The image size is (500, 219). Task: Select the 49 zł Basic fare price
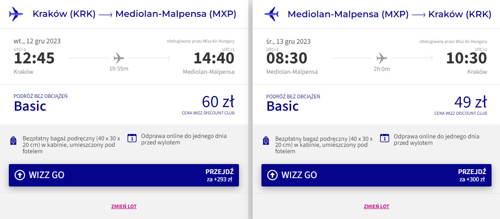471,102
